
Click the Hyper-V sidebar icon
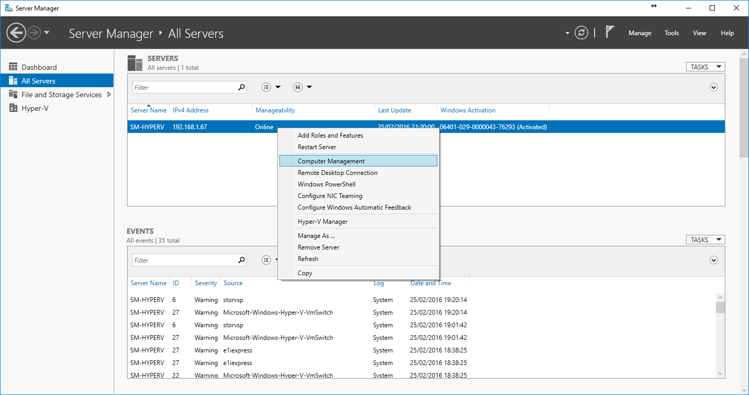click(x=13, y=108)
